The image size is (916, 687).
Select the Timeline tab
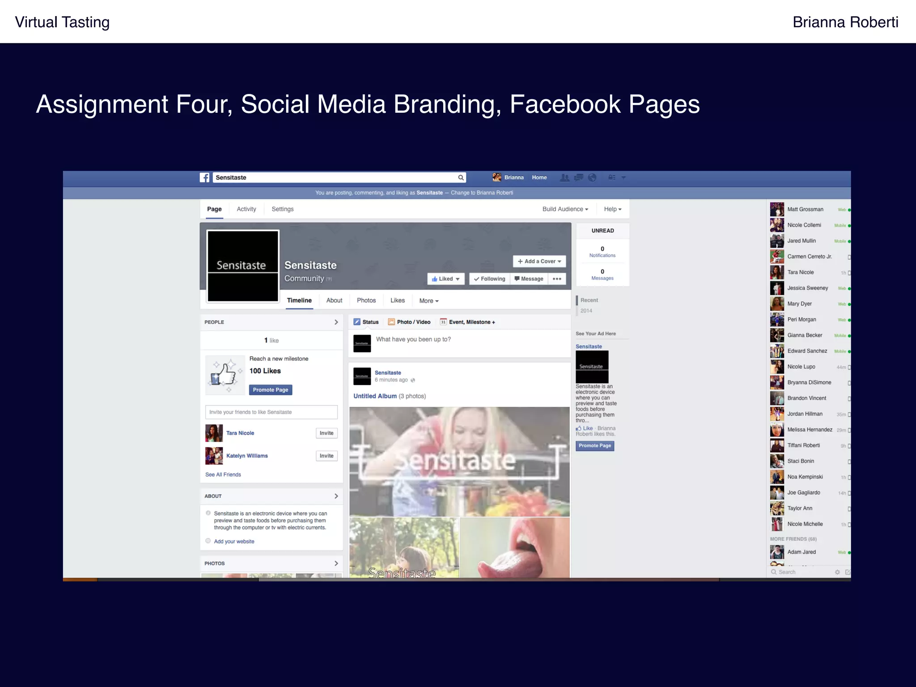[299, 301]
